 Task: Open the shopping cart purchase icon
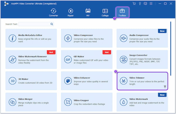[134, 3]
